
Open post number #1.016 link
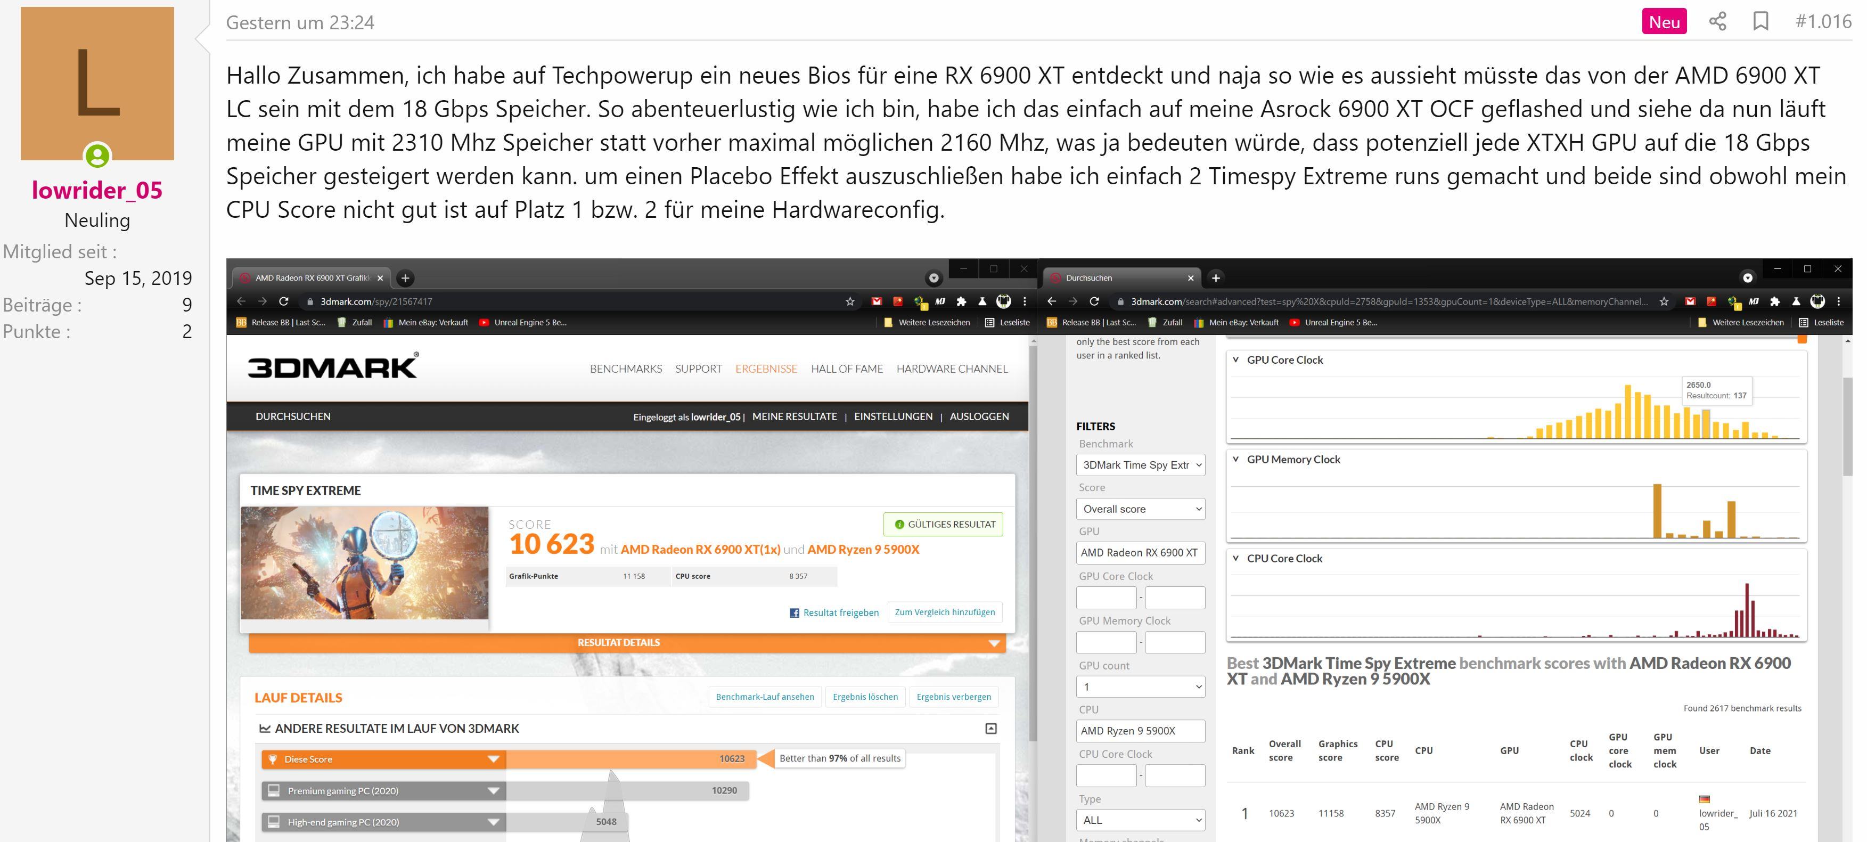[1823, 22]
